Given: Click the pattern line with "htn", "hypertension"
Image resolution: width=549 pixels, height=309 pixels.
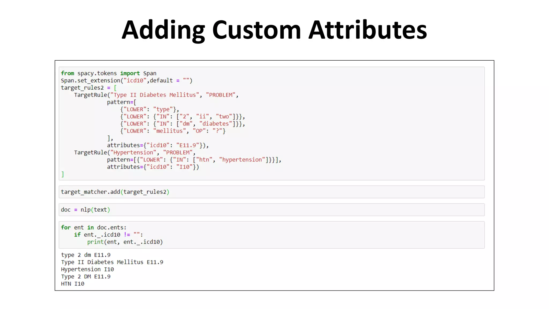Looking at the screenshot, I should [194, 160].
